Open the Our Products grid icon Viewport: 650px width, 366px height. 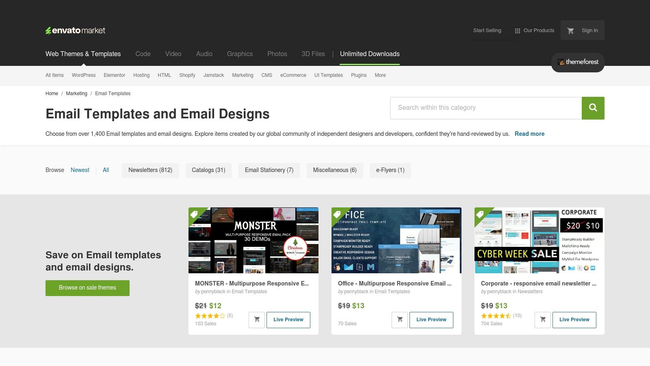click(517, 31)
